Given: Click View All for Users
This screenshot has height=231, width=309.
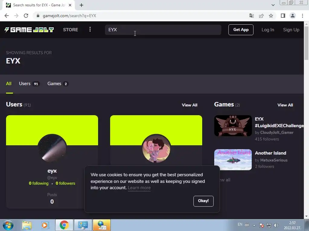Looking at the screenshot, I should [x=190, y=105].
